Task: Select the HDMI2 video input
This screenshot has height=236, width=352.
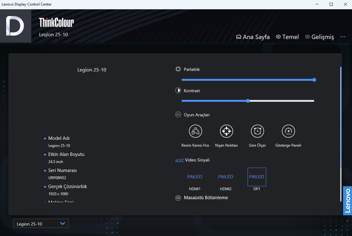Action: click(226, 177)
